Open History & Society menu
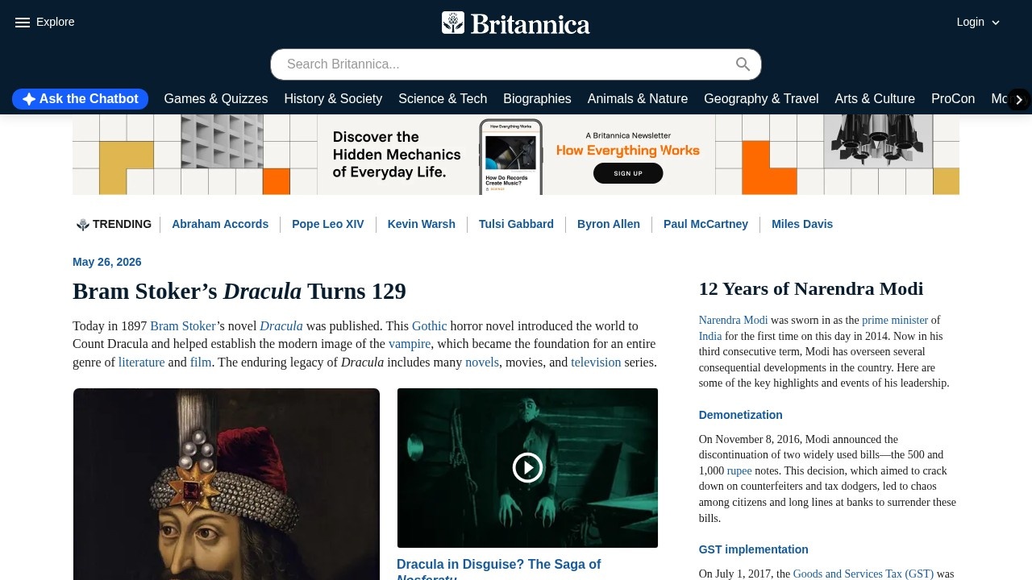The image size is (1032, 580). (333, 99)
